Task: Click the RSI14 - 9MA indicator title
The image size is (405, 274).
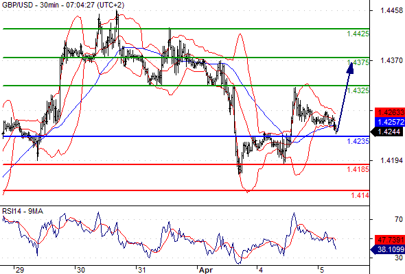Action: click(x=23, y=212)
